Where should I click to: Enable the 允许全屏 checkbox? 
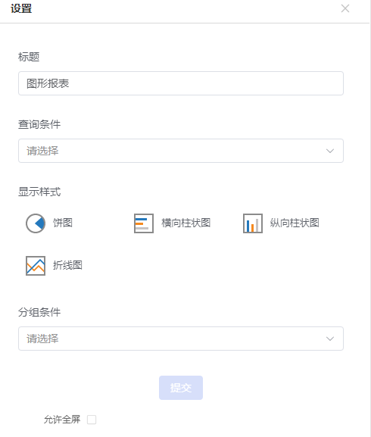click(x=92, y=420)
